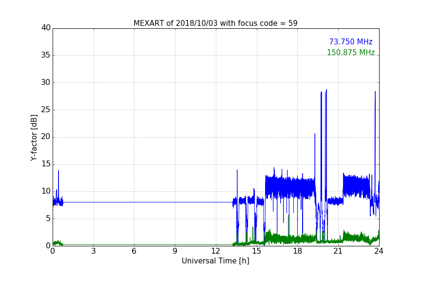The width and height of the screenshot is (421, 281).
Task: Click the x-axis tick label 6
Action: [x=134, y=251]
